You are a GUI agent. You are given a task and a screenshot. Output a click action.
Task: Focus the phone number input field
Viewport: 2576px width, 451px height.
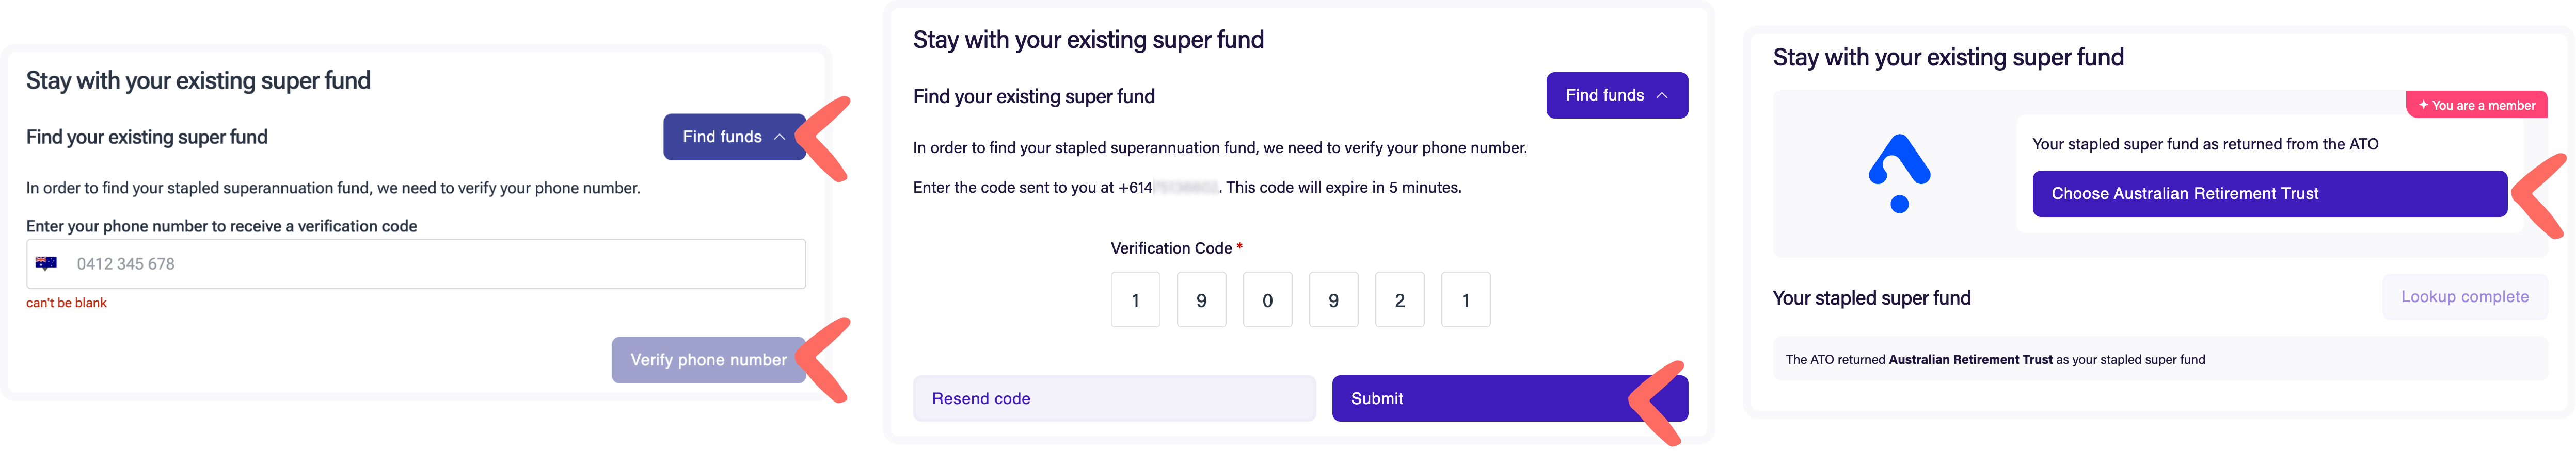[x=430, y=264]
